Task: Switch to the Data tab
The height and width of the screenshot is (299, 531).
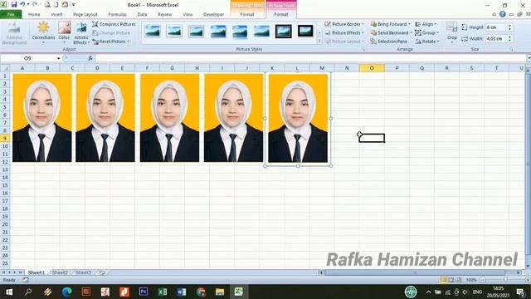Action: point(142,14)
